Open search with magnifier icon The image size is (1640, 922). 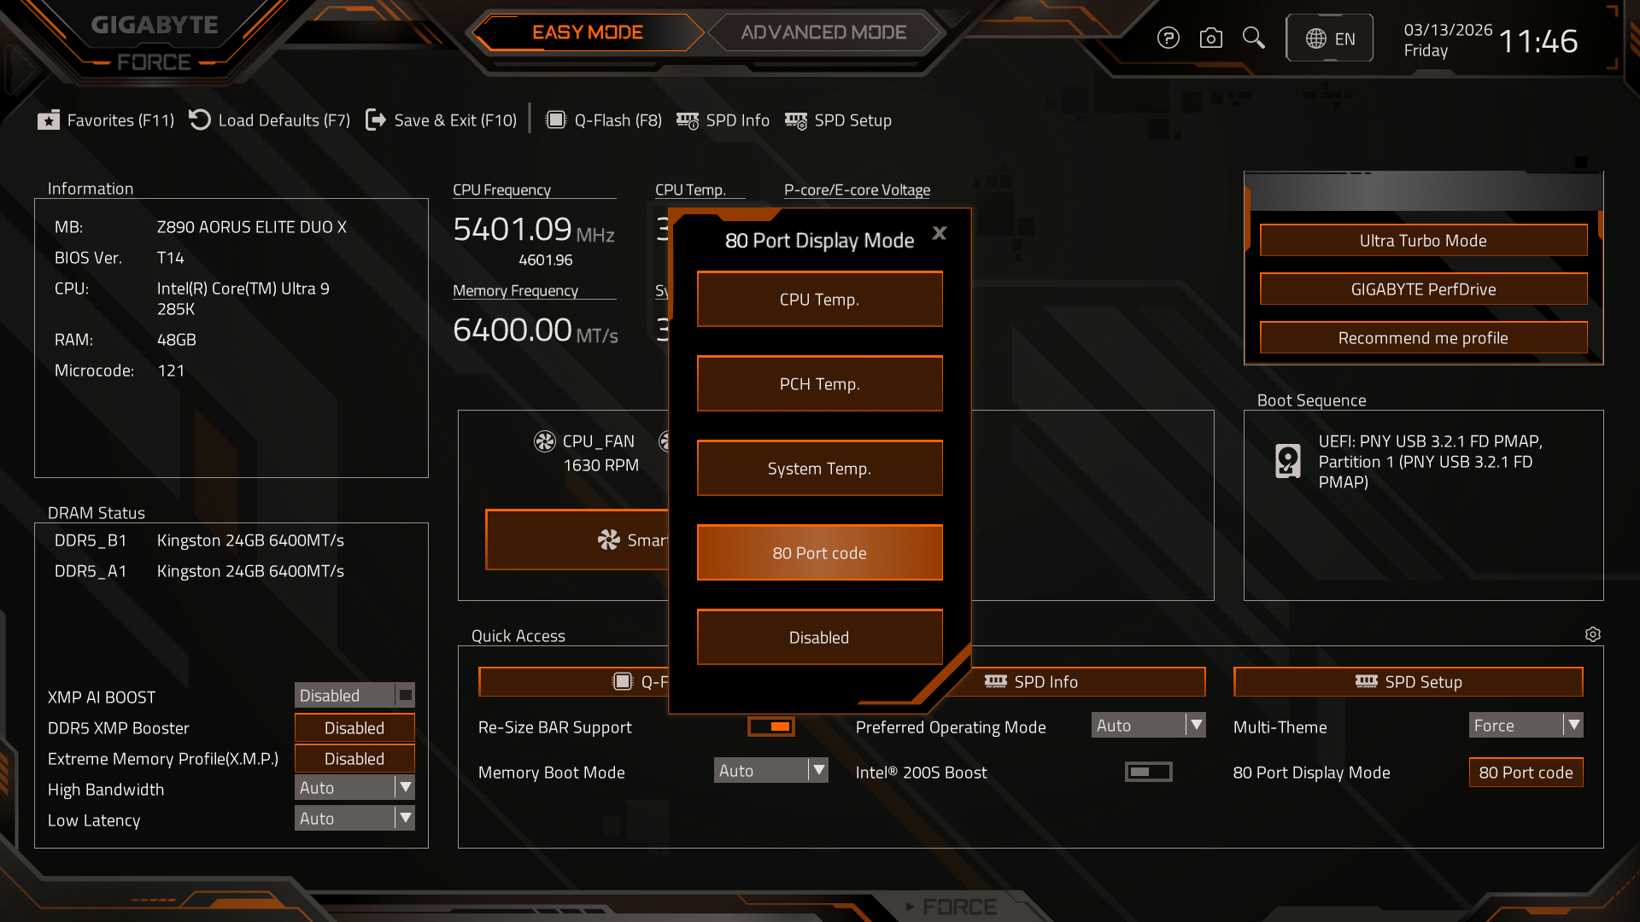pos(1253,38)
